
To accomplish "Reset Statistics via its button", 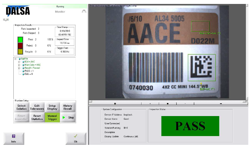I will pos(37,118).
